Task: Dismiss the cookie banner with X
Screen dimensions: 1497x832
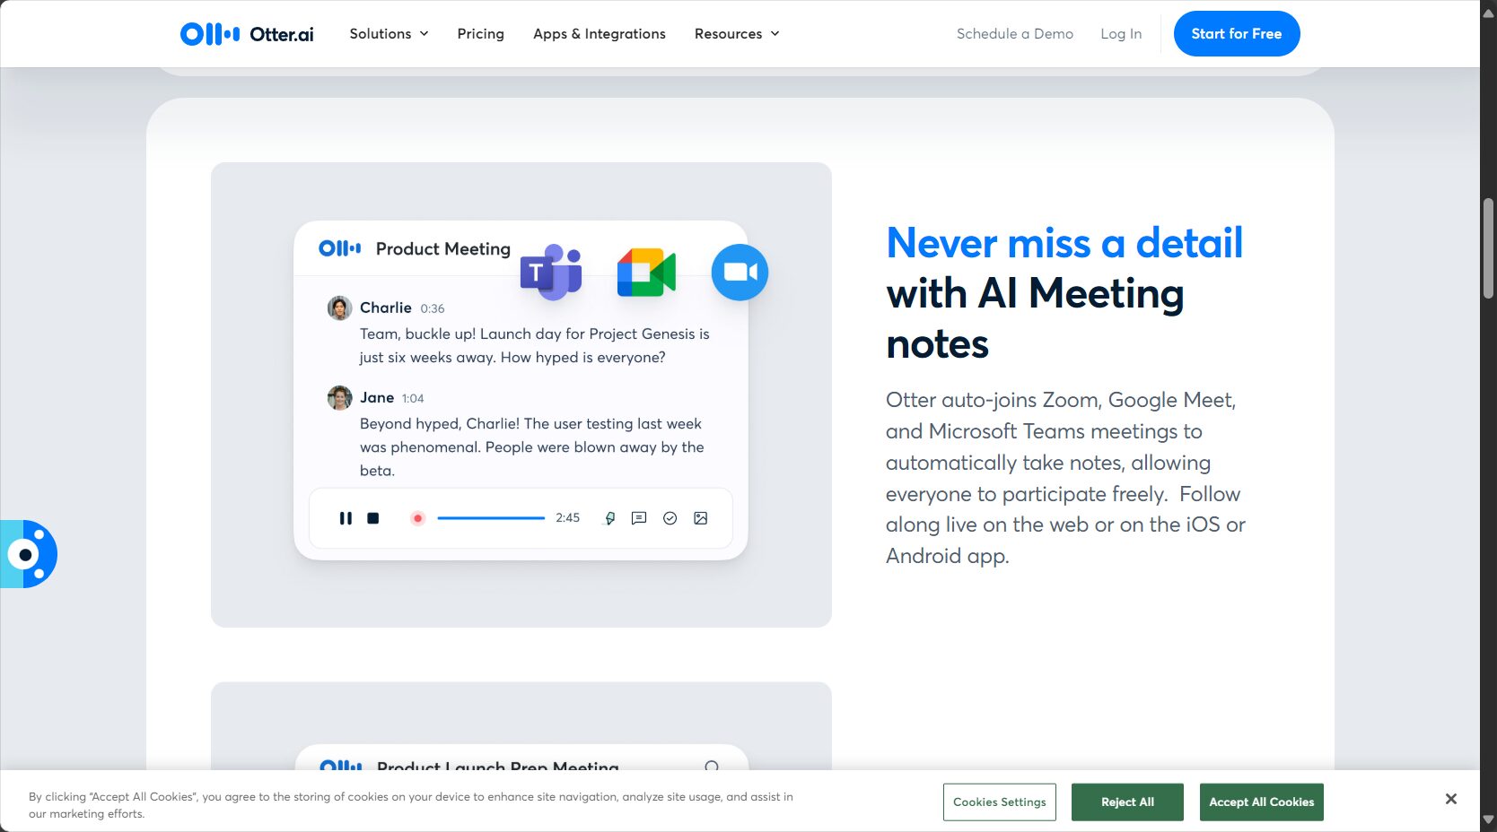Action: (1450, 799)
